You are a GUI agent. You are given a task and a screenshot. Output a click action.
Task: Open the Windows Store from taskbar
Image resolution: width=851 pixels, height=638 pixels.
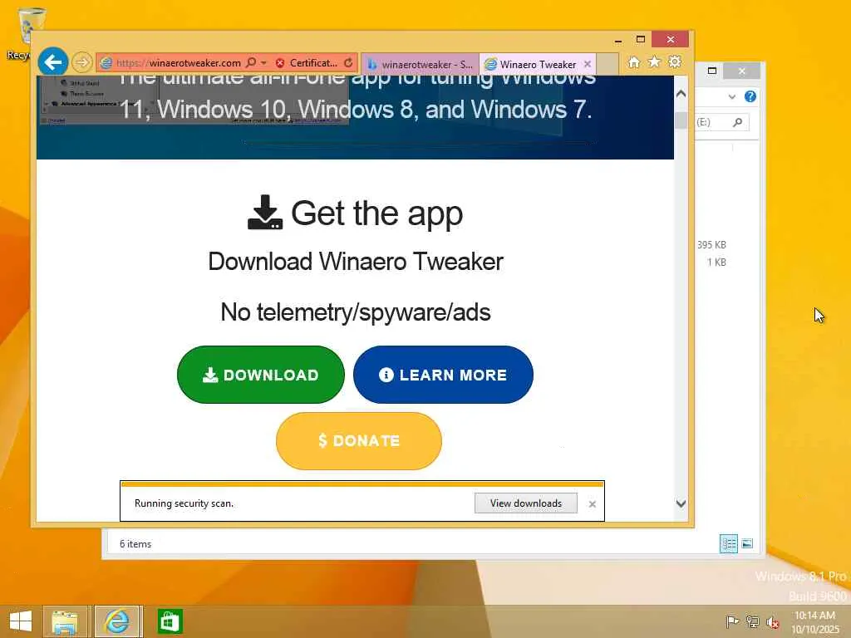coord(170,621)
